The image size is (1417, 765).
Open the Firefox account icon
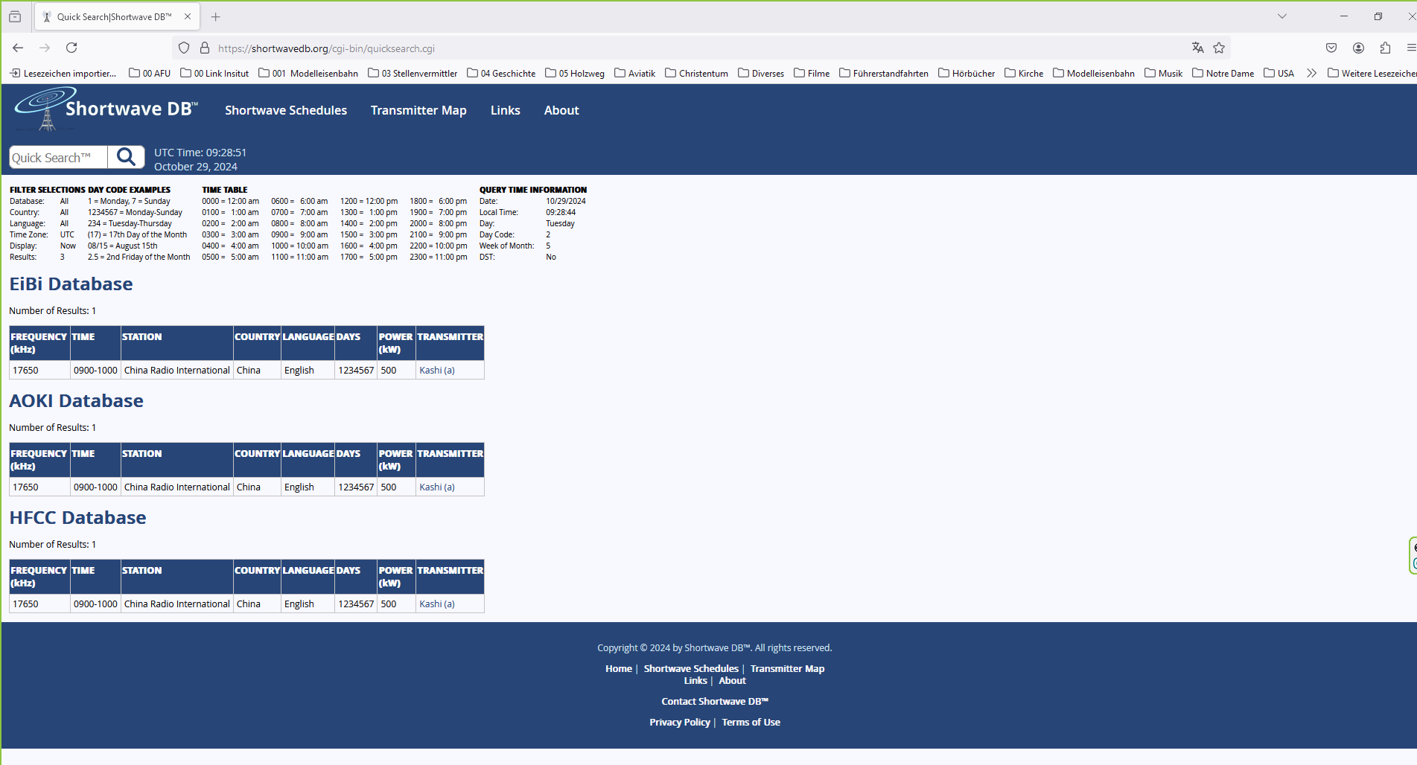point(1358,48)
